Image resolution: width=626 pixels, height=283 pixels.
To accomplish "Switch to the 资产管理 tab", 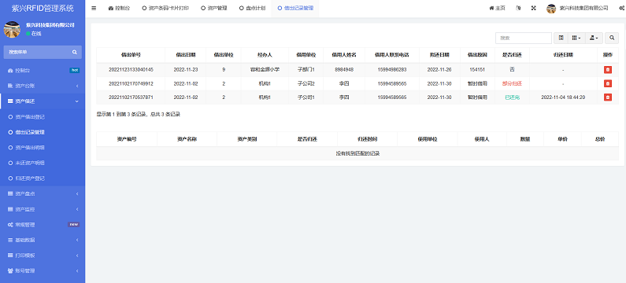I will tap(213, 9).
